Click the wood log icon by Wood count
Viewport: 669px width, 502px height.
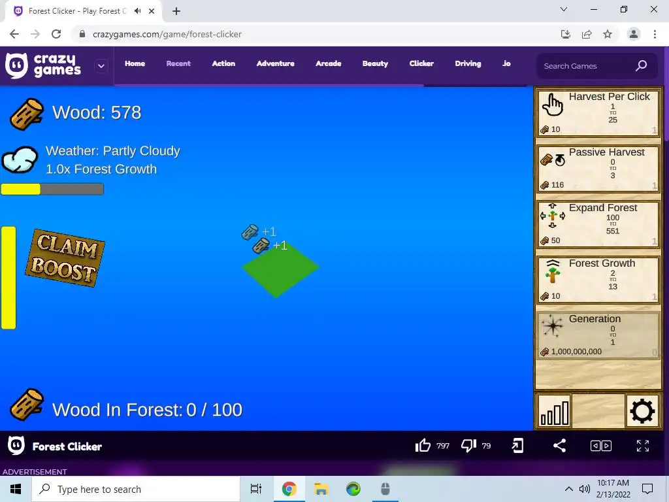(26, 114)
